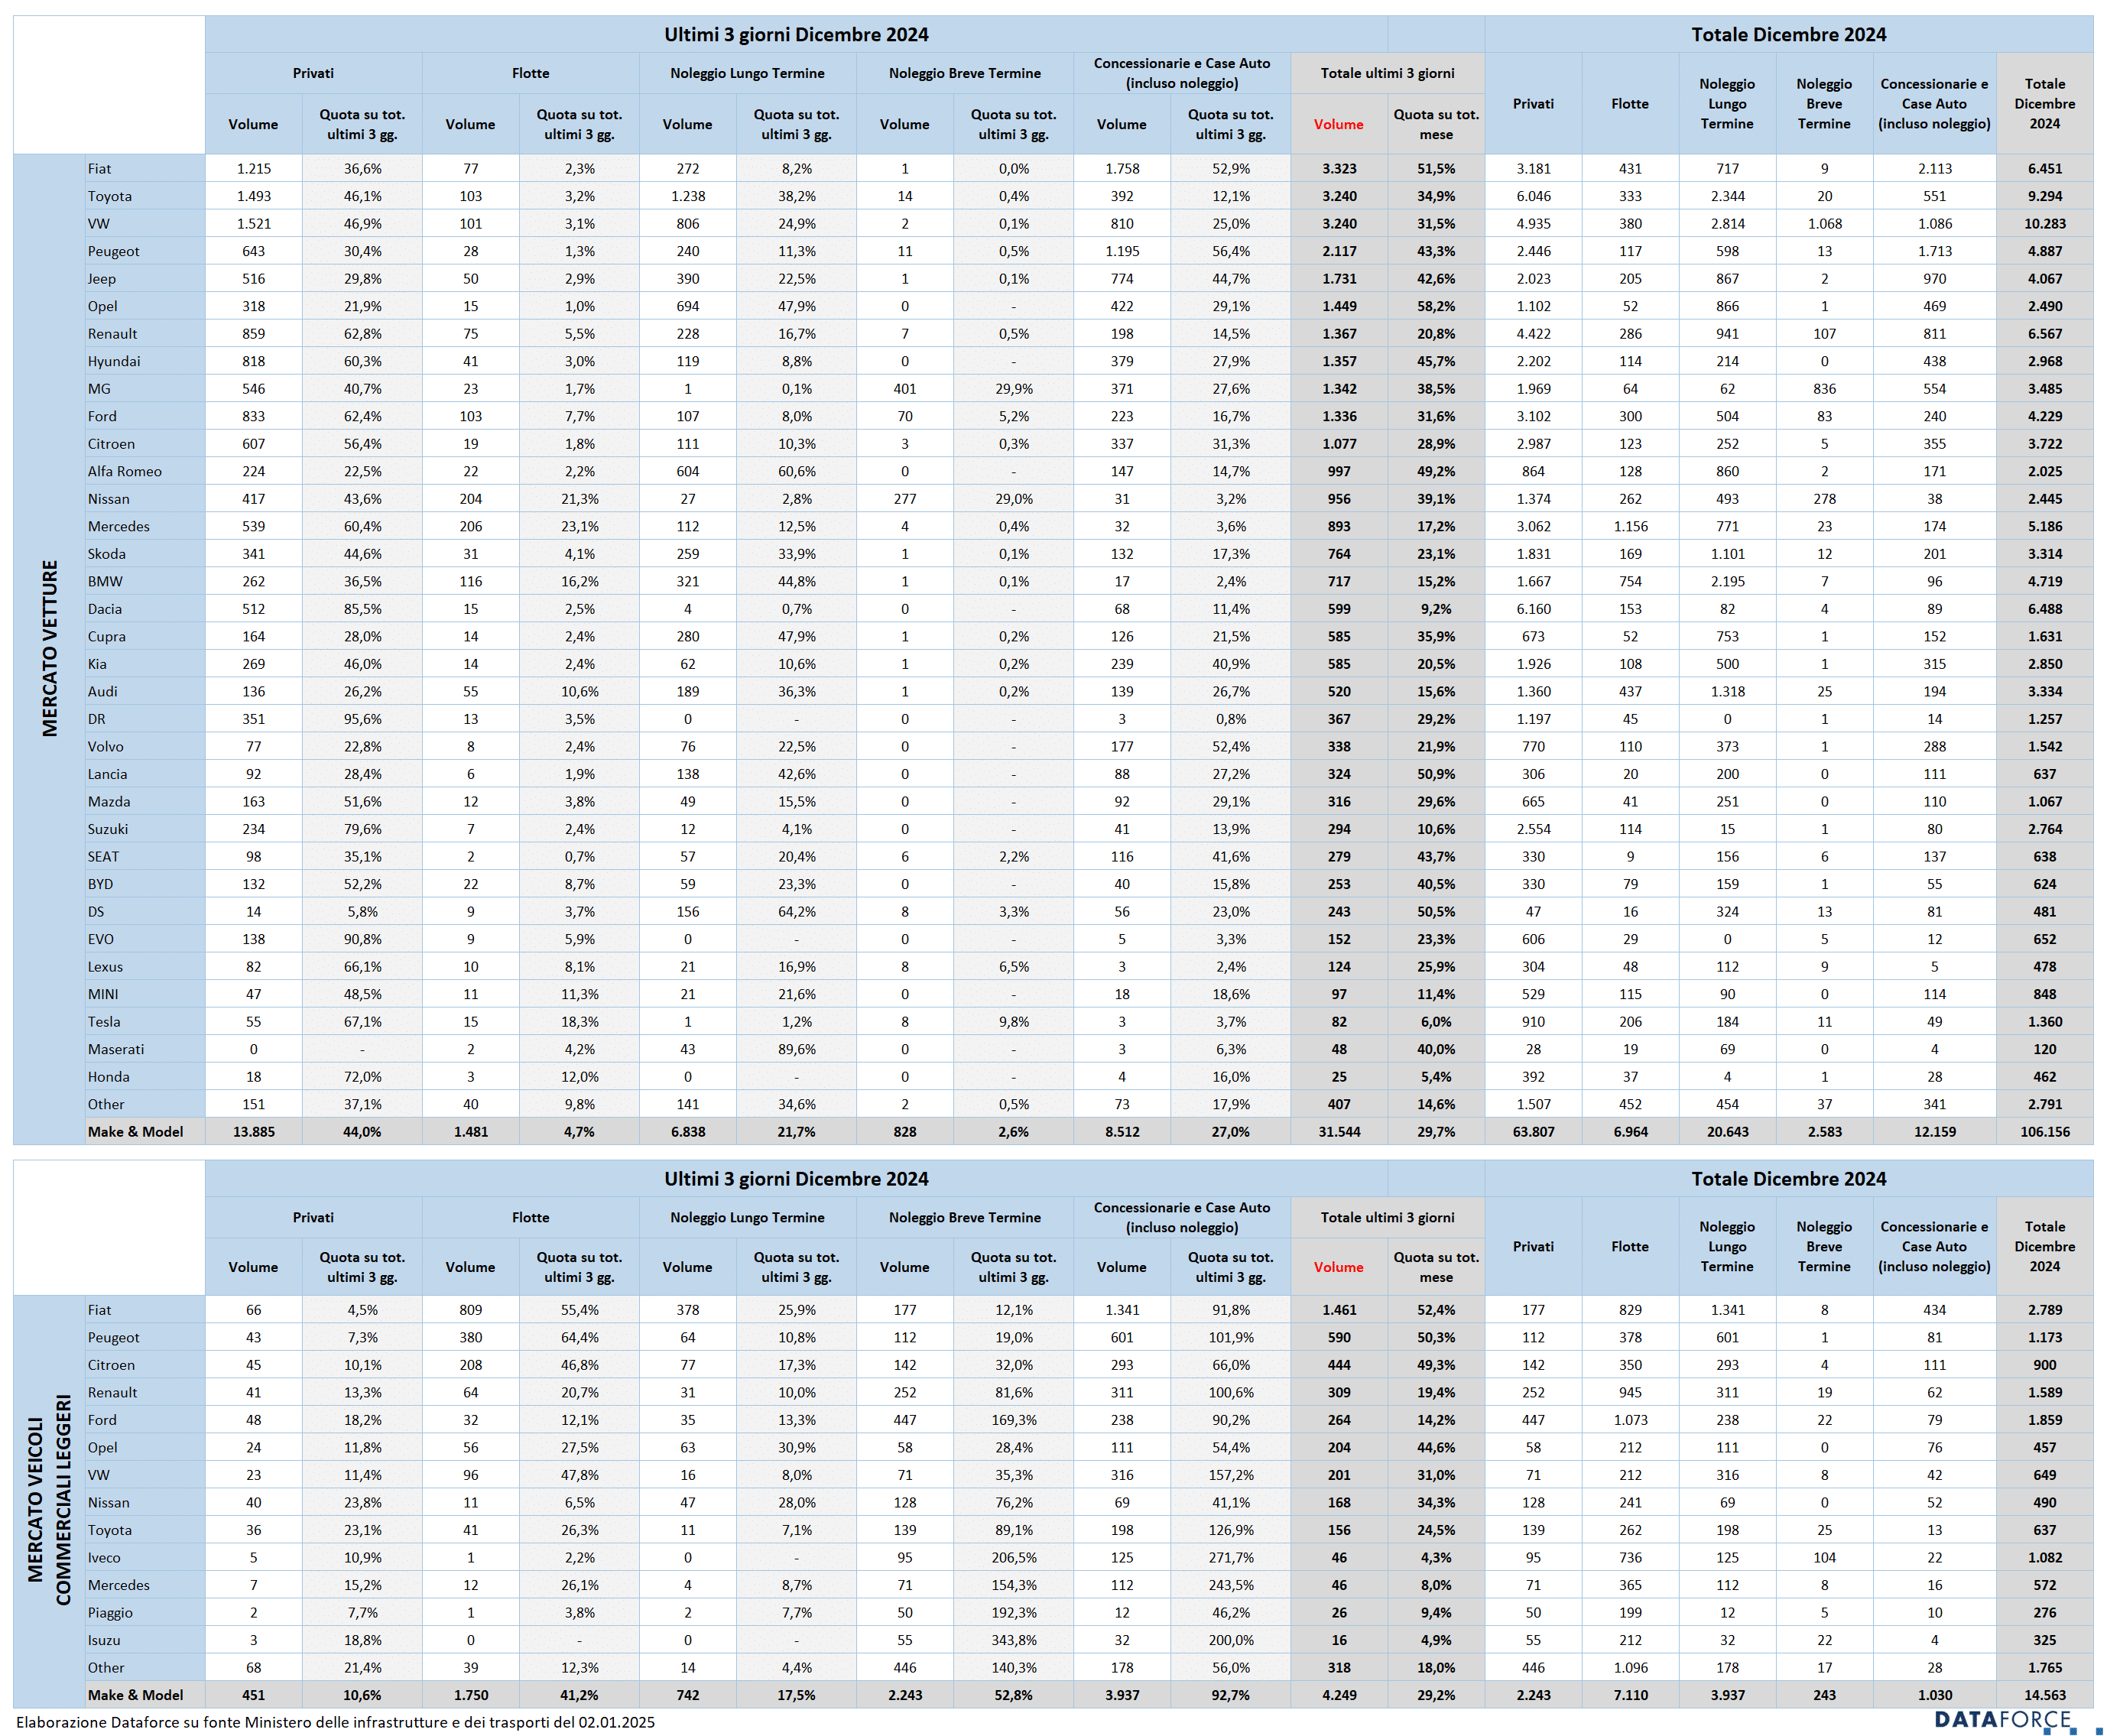
Task: Click the Dacia brand name
Action: click(105, 609)
